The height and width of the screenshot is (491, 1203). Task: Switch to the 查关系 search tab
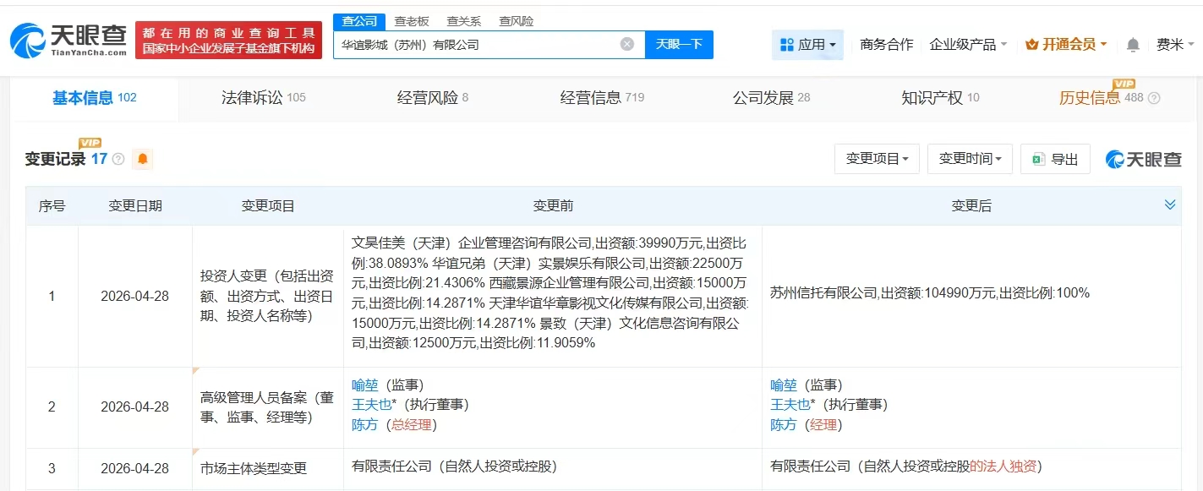pyautogui.click(x=463, y=21)
